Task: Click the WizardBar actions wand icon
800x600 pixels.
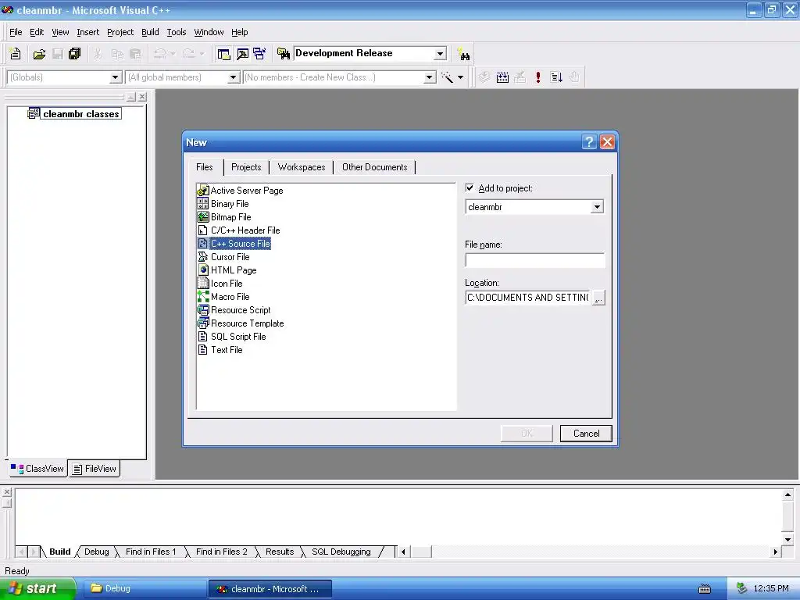Action: coord(447,77)
